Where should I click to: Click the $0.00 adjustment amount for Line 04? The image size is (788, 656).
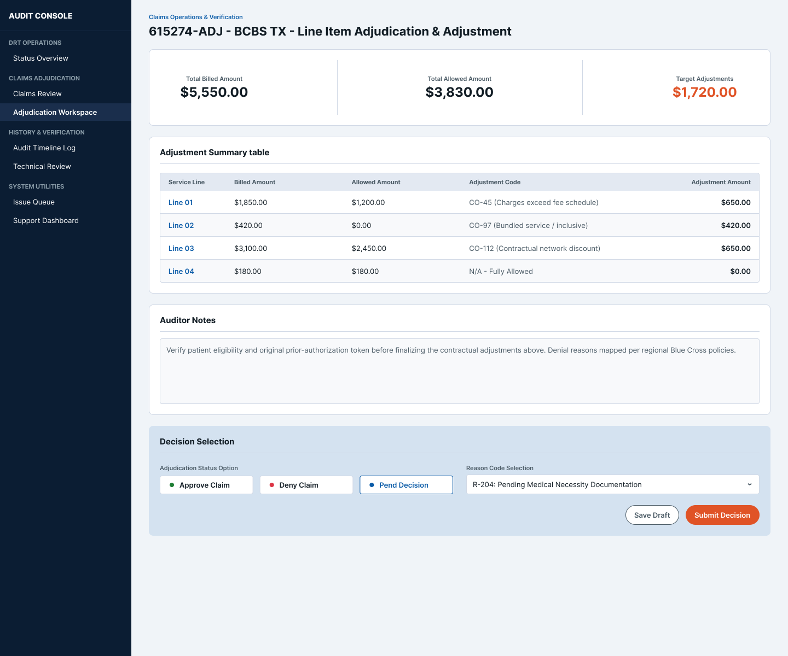pos(740,271)
